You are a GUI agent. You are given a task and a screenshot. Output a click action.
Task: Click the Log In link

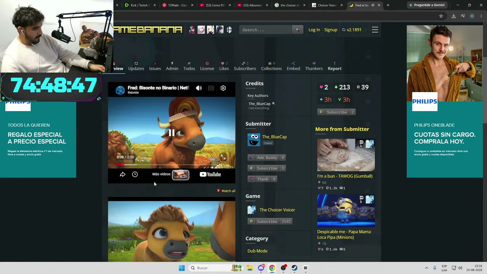click(x=314, y=30)
